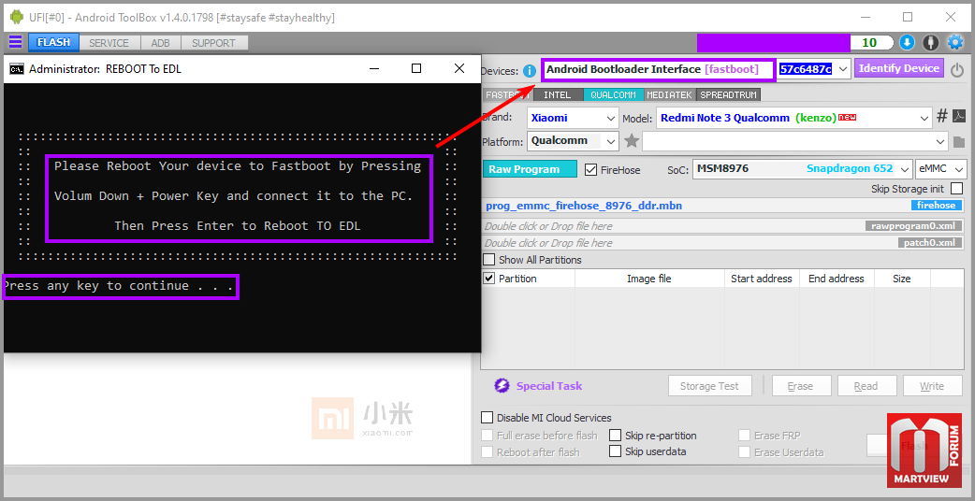Click the Read button

tap(866, 385)
